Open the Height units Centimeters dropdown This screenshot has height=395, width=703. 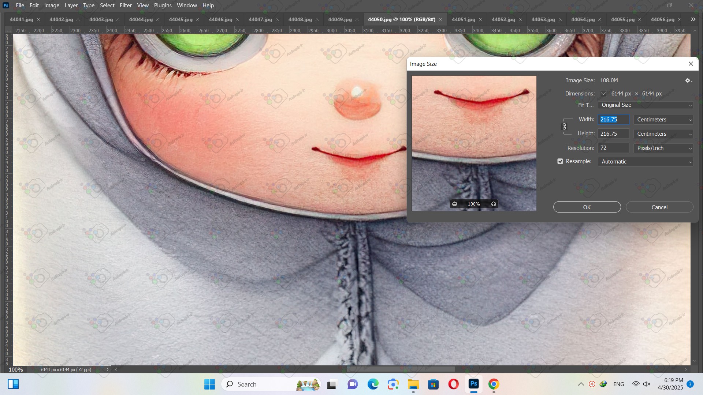coord(663,134)
